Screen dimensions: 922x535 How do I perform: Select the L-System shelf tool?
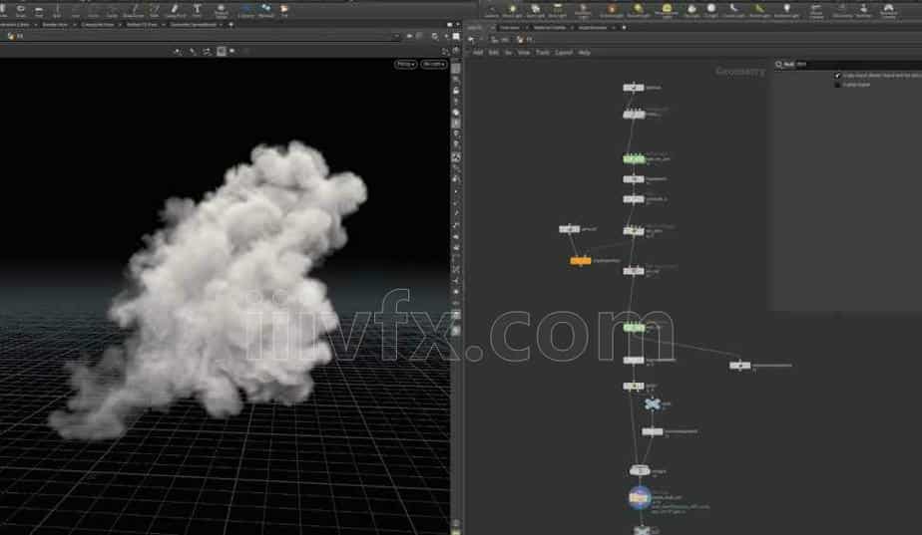point(246,10)
